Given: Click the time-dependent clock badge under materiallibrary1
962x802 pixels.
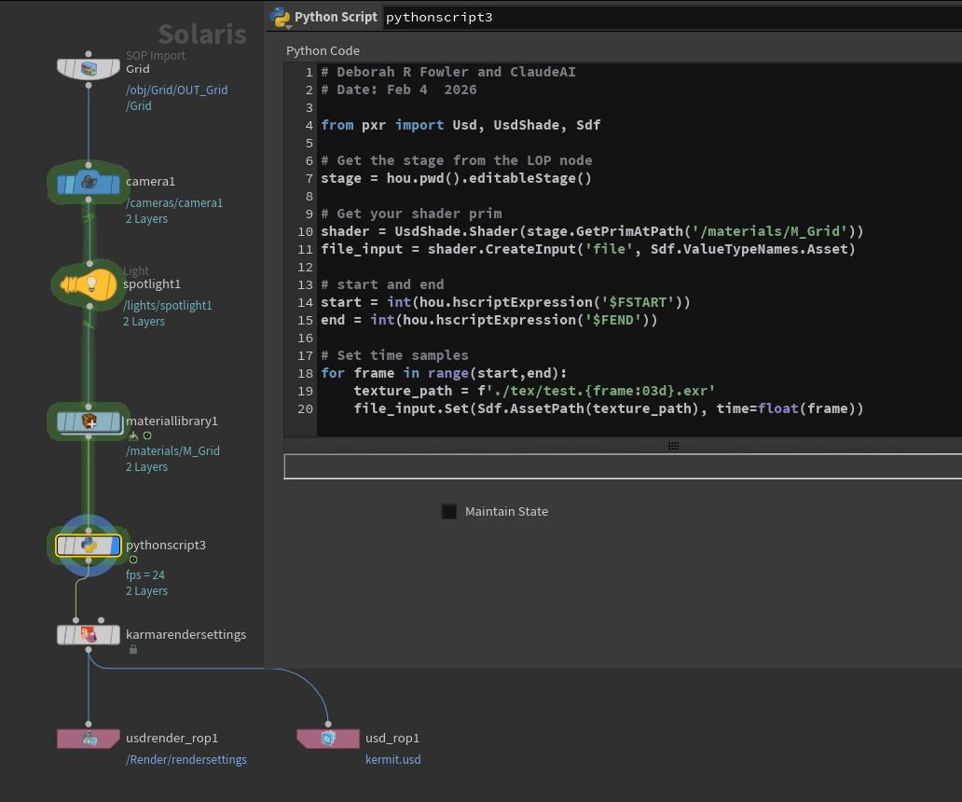Looking at the screenshot, I should (x=147, y=436).
